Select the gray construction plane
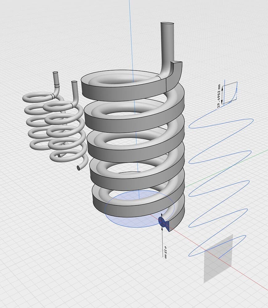This screenshot has width=268, height=308. pyautogui.click(x=218, y=258)
